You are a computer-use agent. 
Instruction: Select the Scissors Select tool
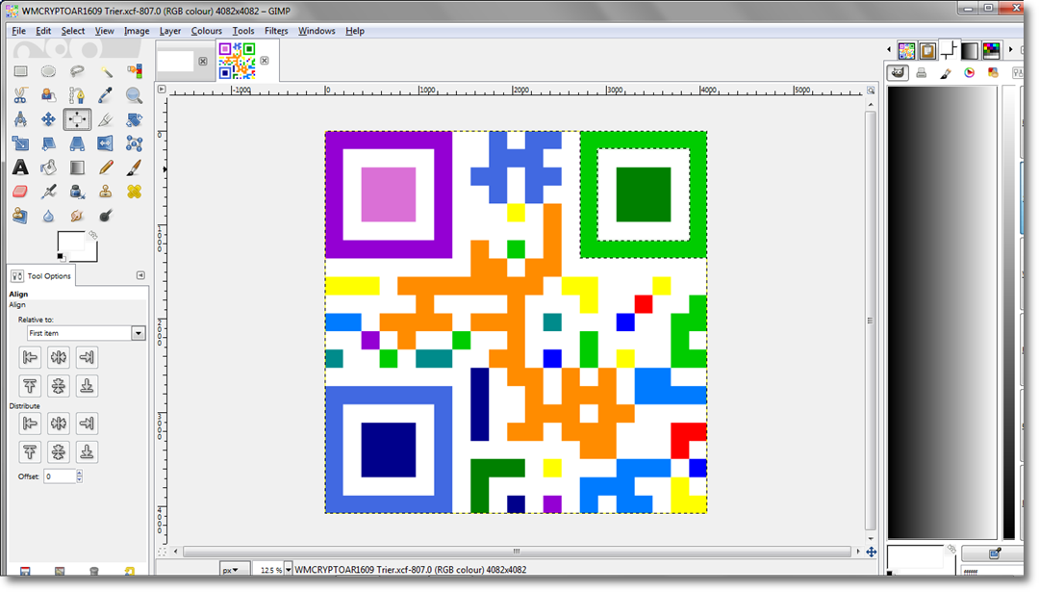[x=20, y=95]
